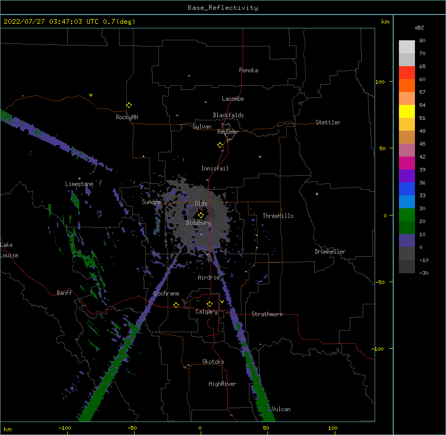Screen dimensions: 446x435
Task: Select the slate purple 0-10 dBZ swatch
Action: point(407,241)
